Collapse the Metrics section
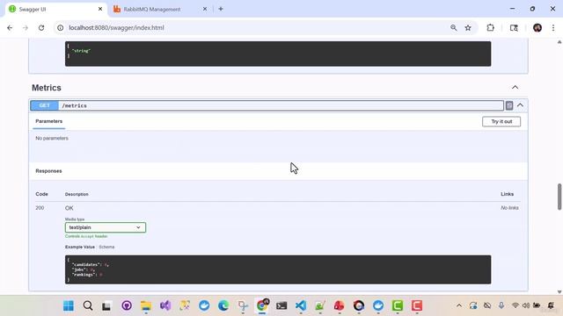Screen dimensions: 563x316 [x=515, y=88]
